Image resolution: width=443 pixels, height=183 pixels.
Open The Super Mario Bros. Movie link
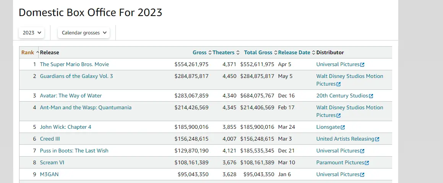point(74,65)
